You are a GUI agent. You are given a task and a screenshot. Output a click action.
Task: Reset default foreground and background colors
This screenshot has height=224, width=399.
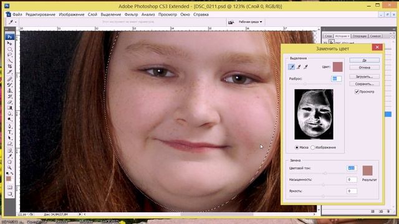[x=7, y=174]
